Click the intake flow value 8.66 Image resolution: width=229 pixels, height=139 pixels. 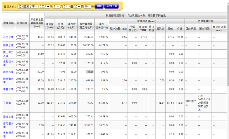(x=124, y=37)
